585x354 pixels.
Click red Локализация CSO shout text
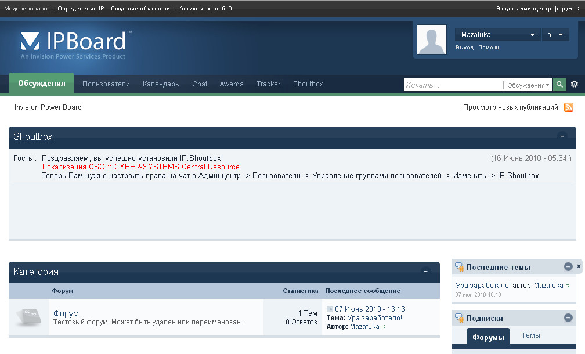(x=140, y=167)
